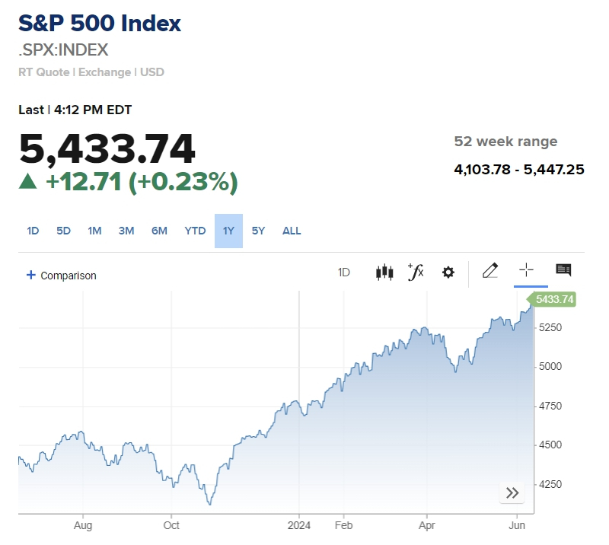
Task: Open the candlestick chart type selector
Action: click(x=384, y=272)
